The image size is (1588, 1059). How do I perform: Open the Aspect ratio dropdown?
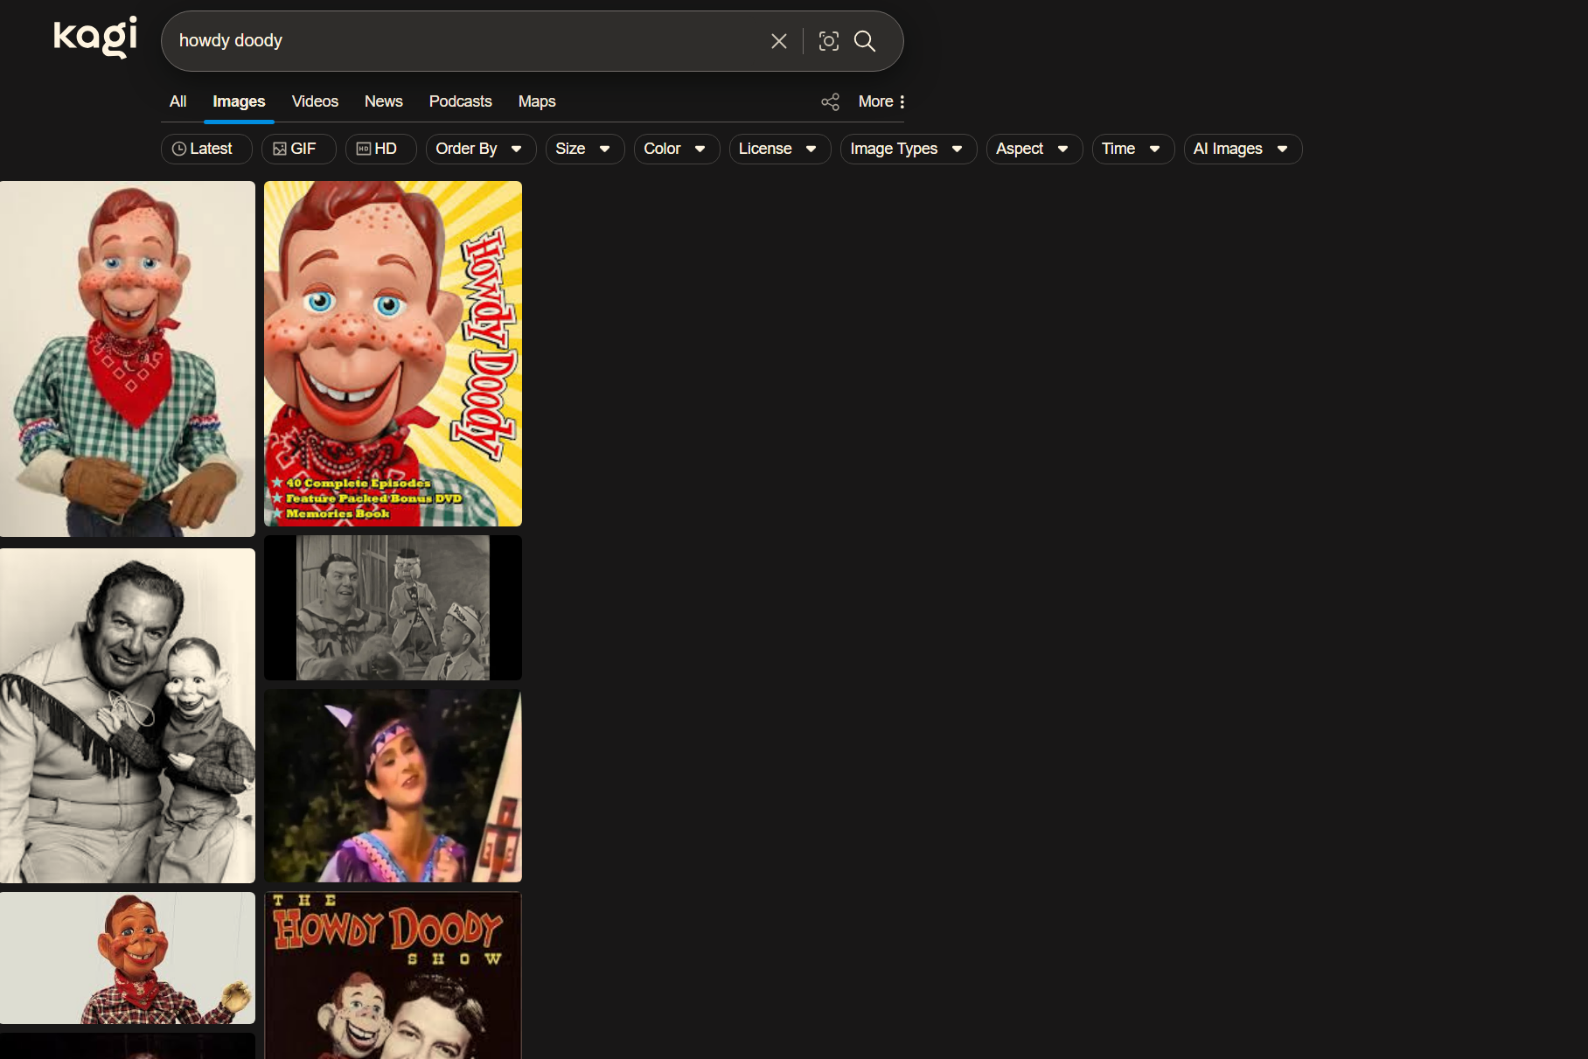(1033, 149)
